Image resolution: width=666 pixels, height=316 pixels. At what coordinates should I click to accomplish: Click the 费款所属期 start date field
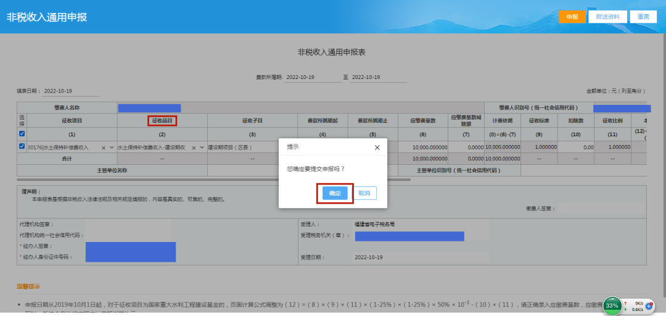click(x=311, y=77)
